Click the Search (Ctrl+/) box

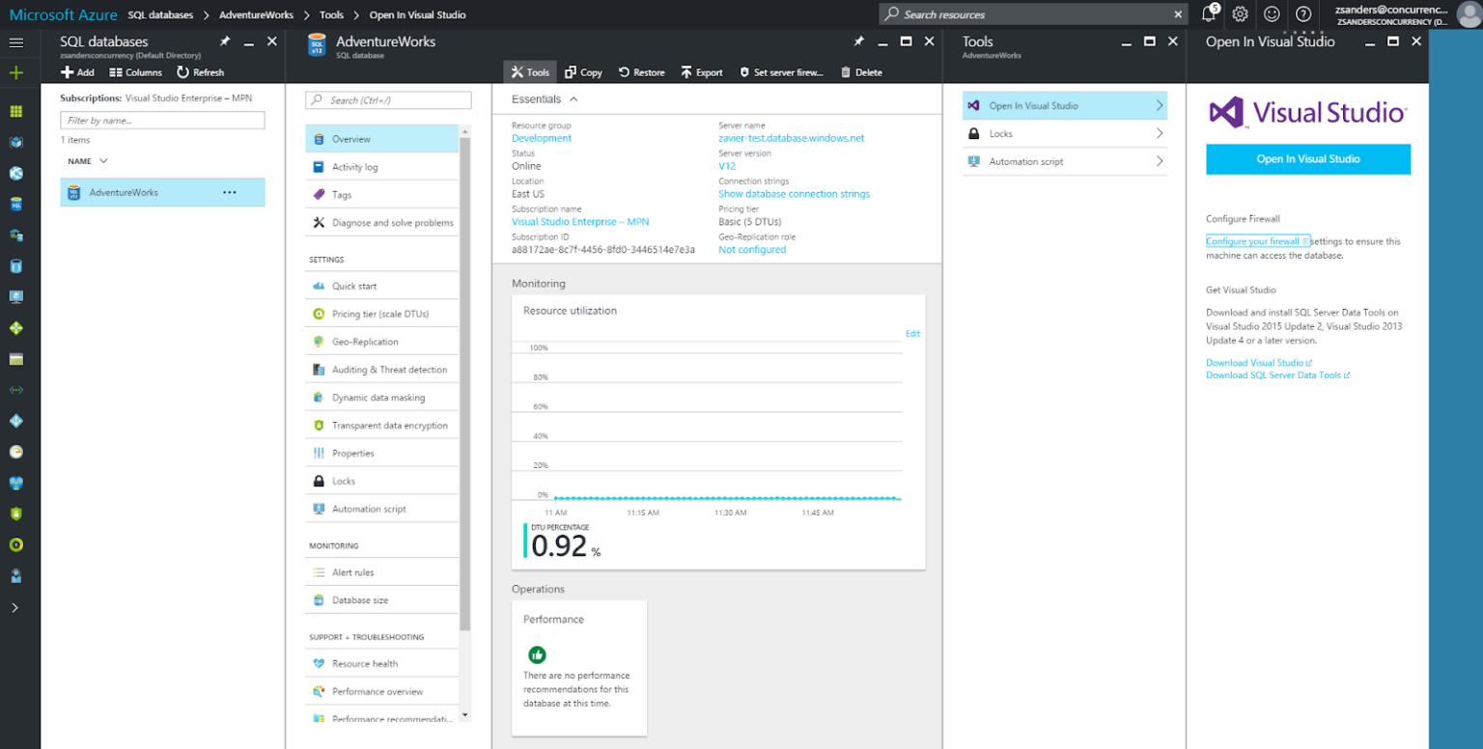click(388, 100)
